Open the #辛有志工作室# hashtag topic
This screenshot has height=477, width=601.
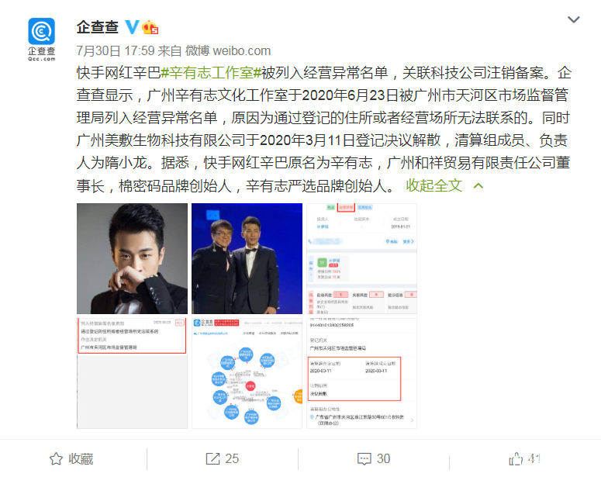[211, 72]
